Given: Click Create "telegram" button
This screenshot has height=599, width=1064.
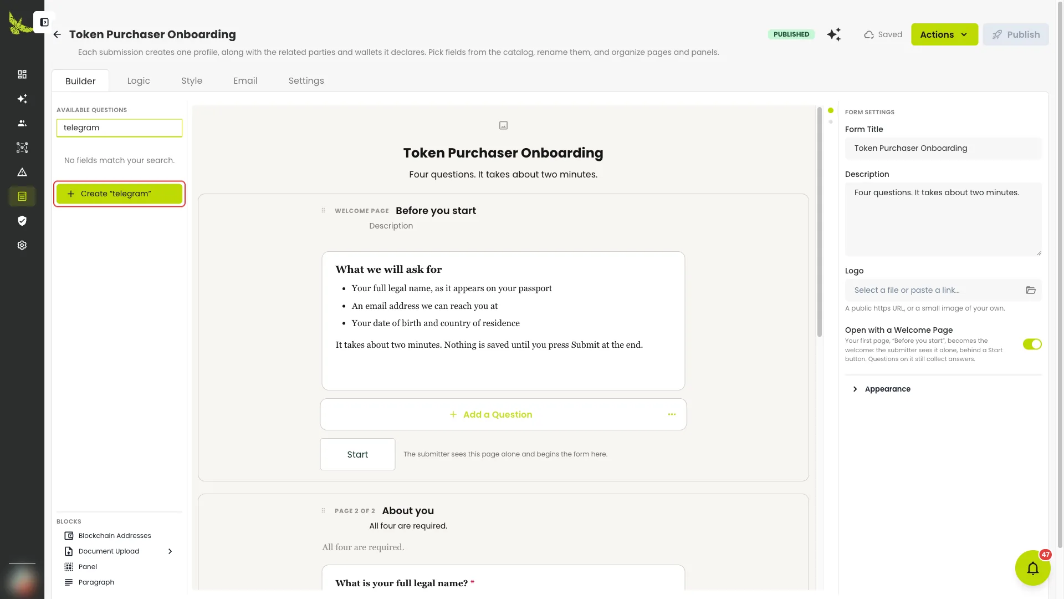Looking at the screenshot, I should point(119,194).
